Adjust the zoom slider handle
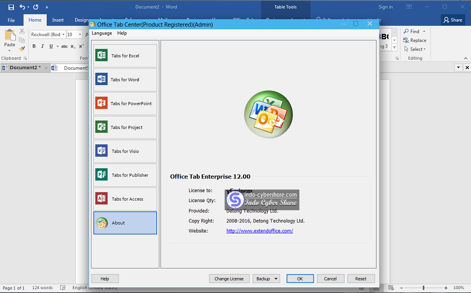This screenshot has height=293, width=471. click(424, 288)
